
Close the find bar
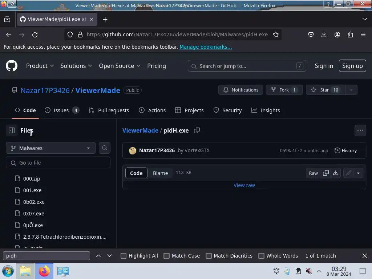(365, 256)
